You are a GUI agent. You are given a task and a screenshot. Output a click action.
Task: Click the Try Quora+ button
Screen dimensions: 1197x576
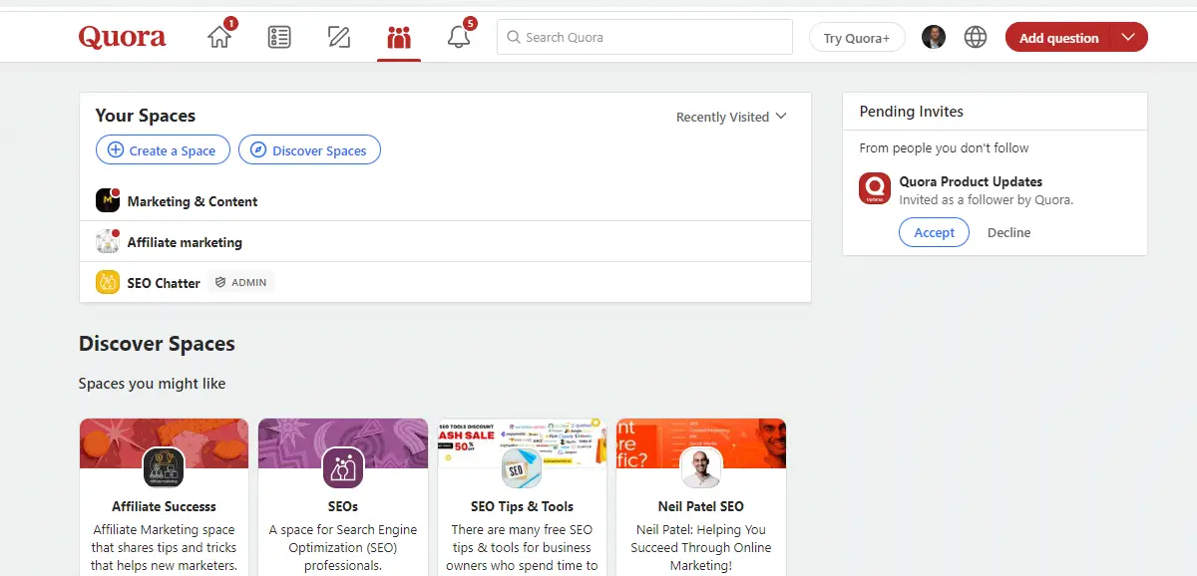point(857,38)
